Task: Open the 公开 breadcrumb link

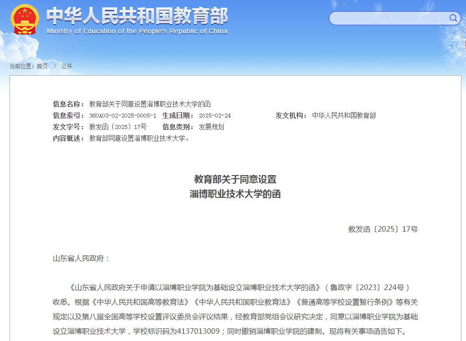Action: pos(67,66)
